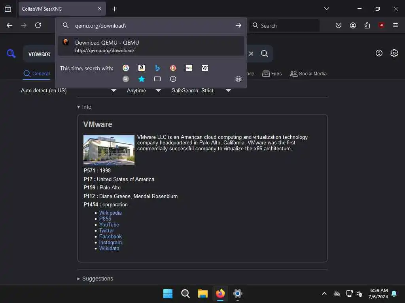
Task: Open the Firefox account icon
Action: (x=353, y=25)
